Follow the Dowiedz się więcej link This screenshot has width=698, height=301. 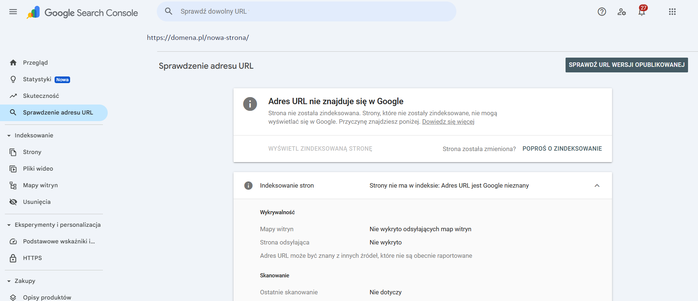click(448, 122)
